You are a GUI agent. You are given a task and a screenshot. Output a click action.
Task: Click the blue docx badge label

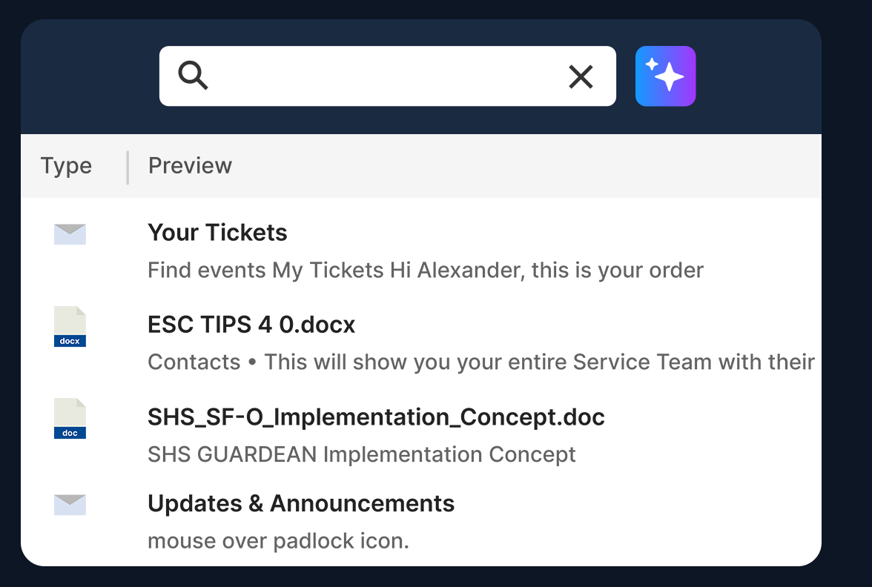[x=70, y=341]
